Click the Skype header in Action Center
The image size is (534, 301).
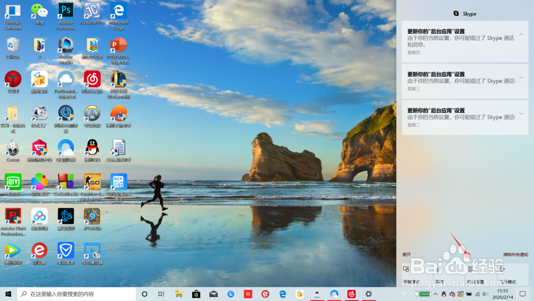point(465,14)
